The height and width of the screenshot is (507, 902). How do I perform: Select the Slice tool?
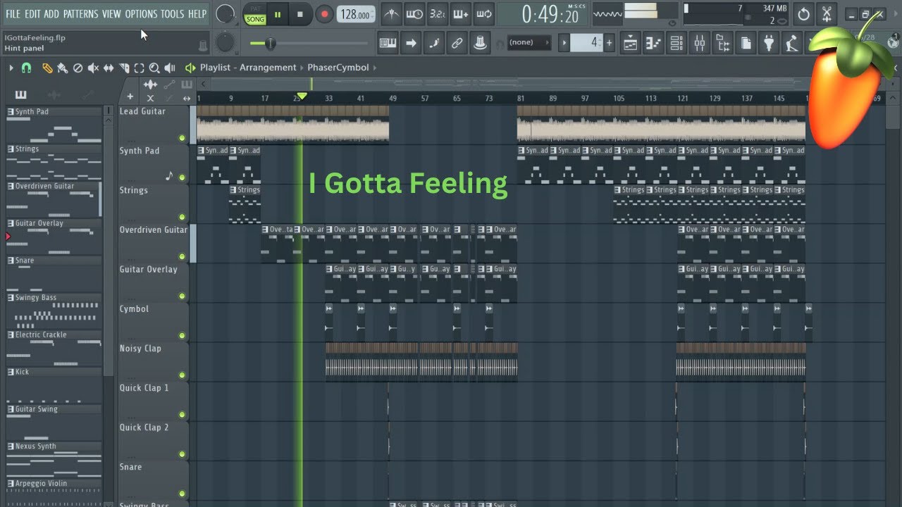pos(124,68)
